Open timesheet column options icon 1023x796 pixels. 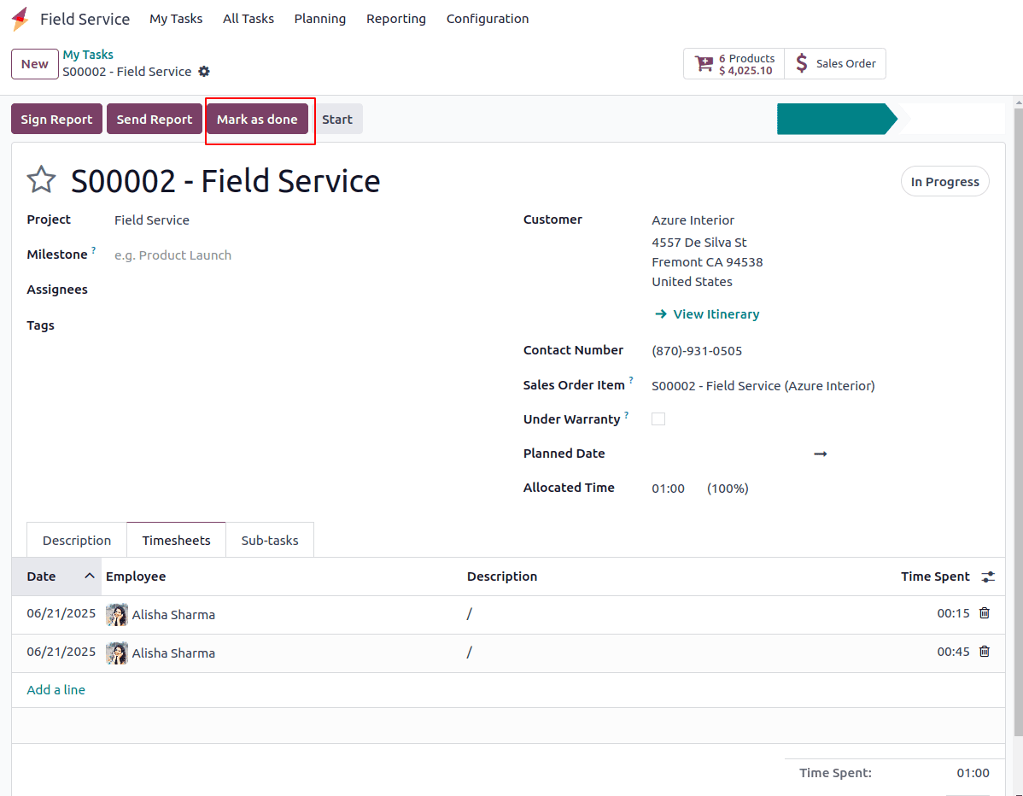tap(988, 577)
